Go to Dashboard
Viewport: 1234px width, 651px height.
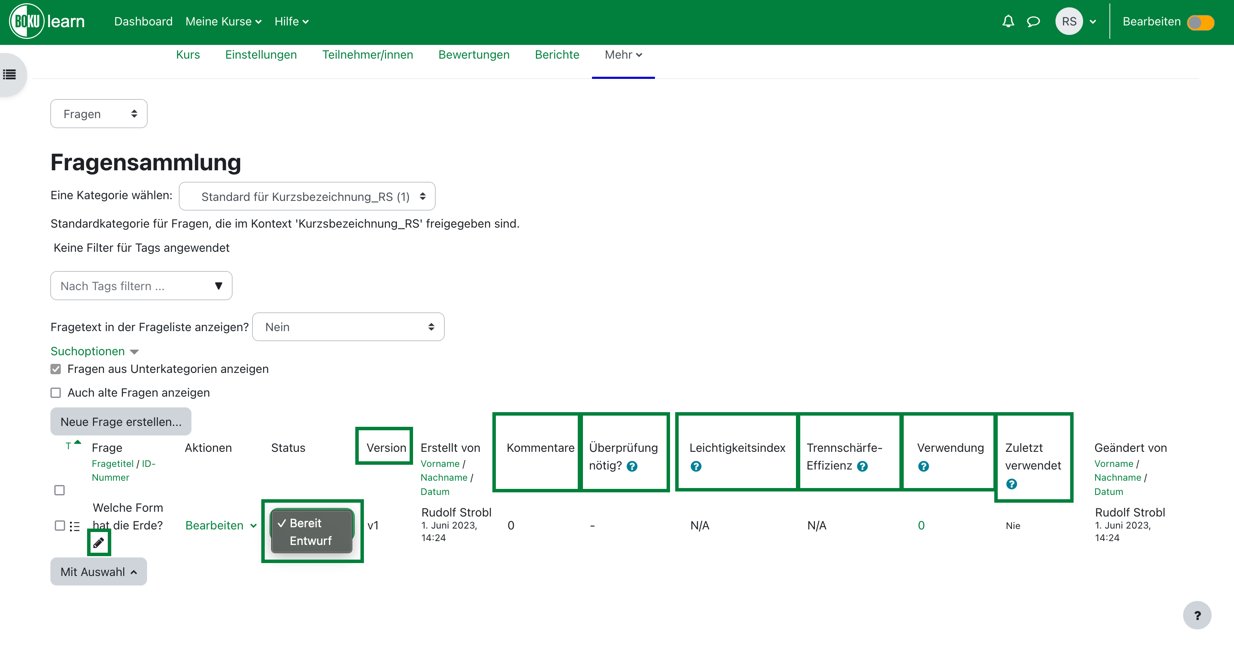coord(143,22)
